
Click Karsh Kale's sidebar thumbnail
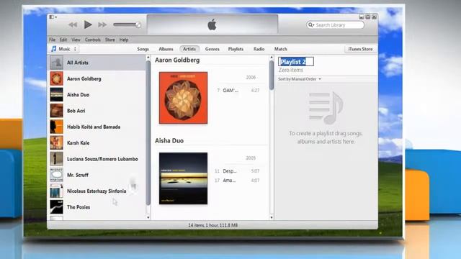(x=56, y=142)
